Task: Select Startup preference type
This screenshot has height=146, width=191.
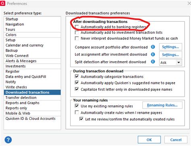Action: click(x=32, y=19)
